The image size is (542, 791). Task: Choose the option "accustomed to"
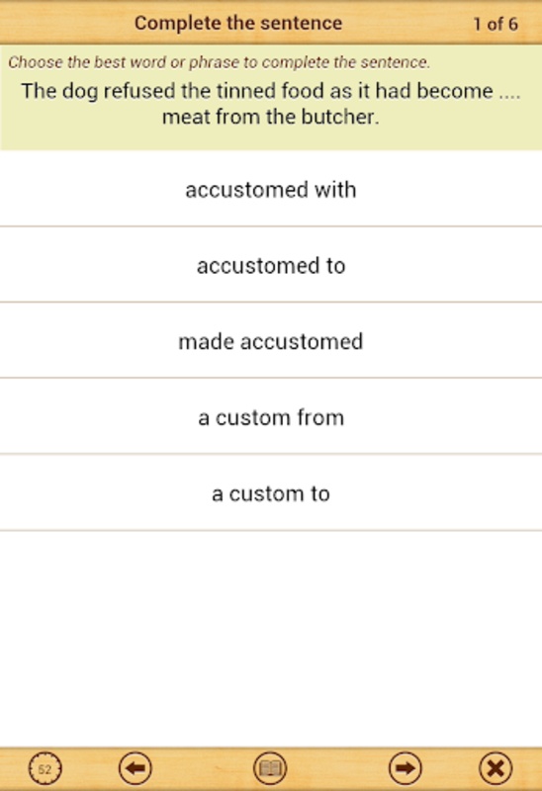271,265
